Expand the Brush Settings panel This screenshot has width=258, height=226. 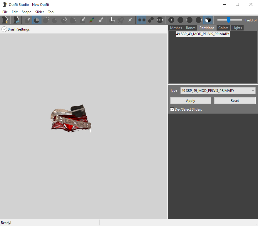pos(4,29)
